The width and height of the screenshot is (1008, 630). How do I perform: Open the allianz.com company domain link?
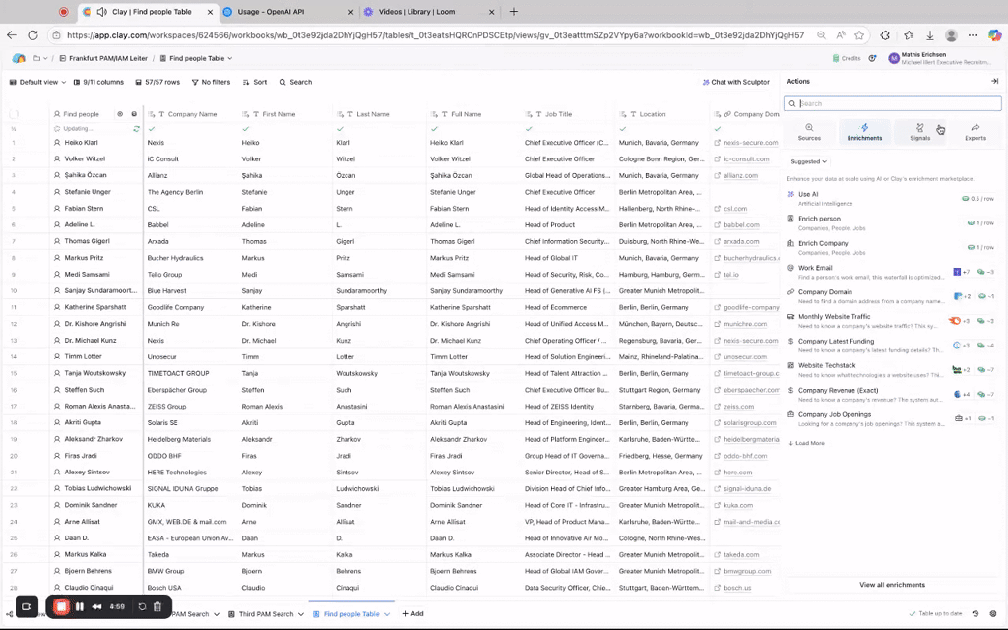[740, 175]
